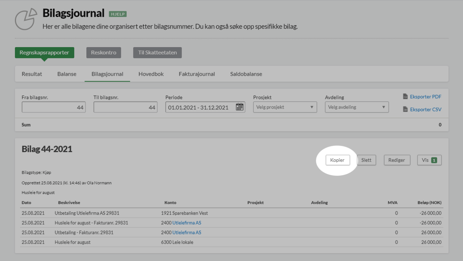The width and height of the screenshot is (463, 261).
Task: Open the Saldobalanse tab
Action: pos(246,74)
